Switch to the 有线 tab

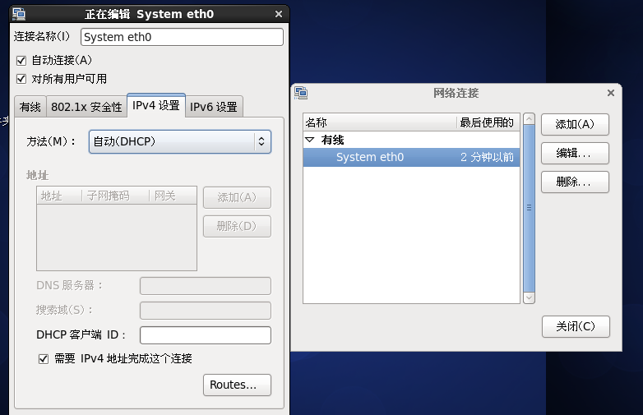click(30, 107)
